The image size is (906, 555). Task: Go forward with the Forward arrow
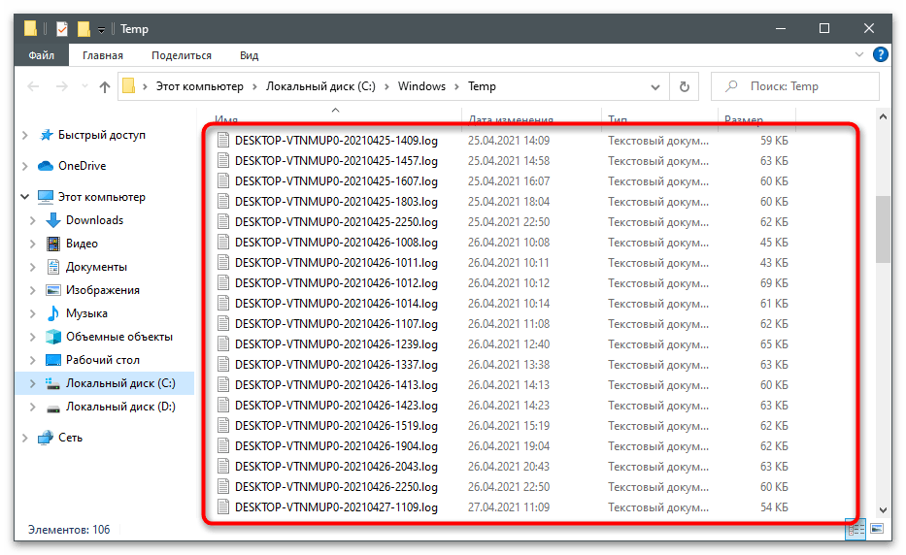point(62,86)
